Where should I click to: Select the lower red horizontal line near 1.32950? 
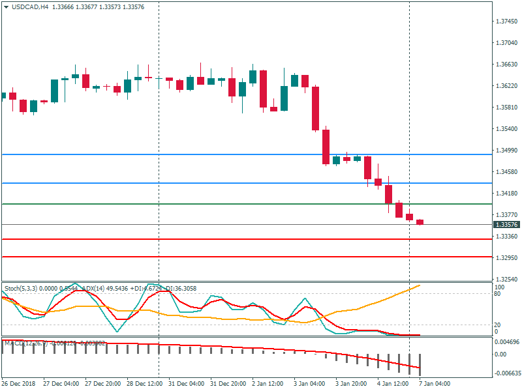(247, 257)
